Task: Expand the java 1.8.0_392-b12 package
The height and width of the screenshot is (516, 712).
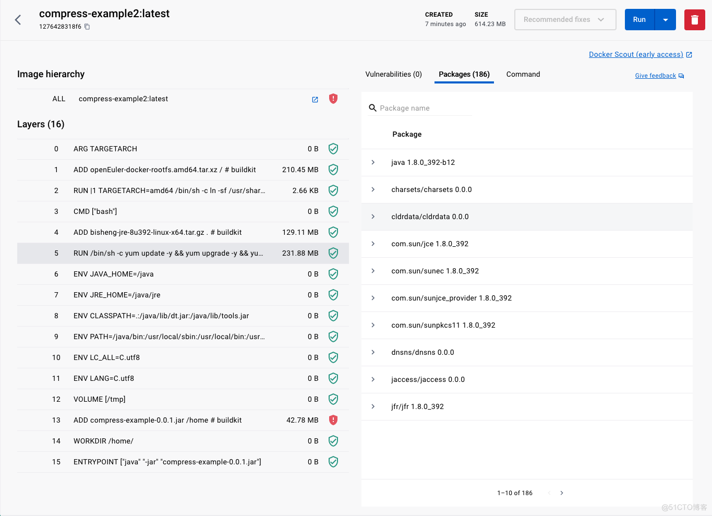Action: pos(373,162)
